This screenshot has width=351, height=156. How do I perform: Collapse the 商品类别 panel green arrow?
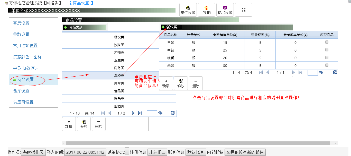(66, 27)
